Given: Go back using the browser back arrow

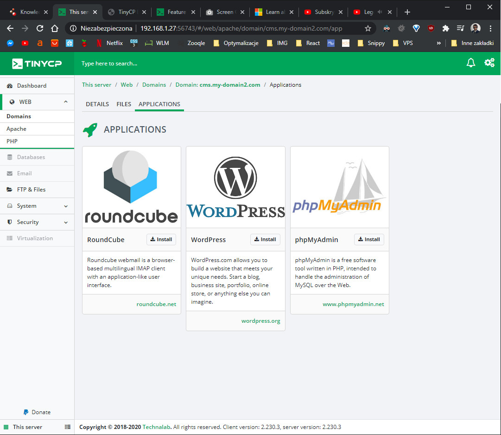Looking at the screenshot, I should 10,28.
